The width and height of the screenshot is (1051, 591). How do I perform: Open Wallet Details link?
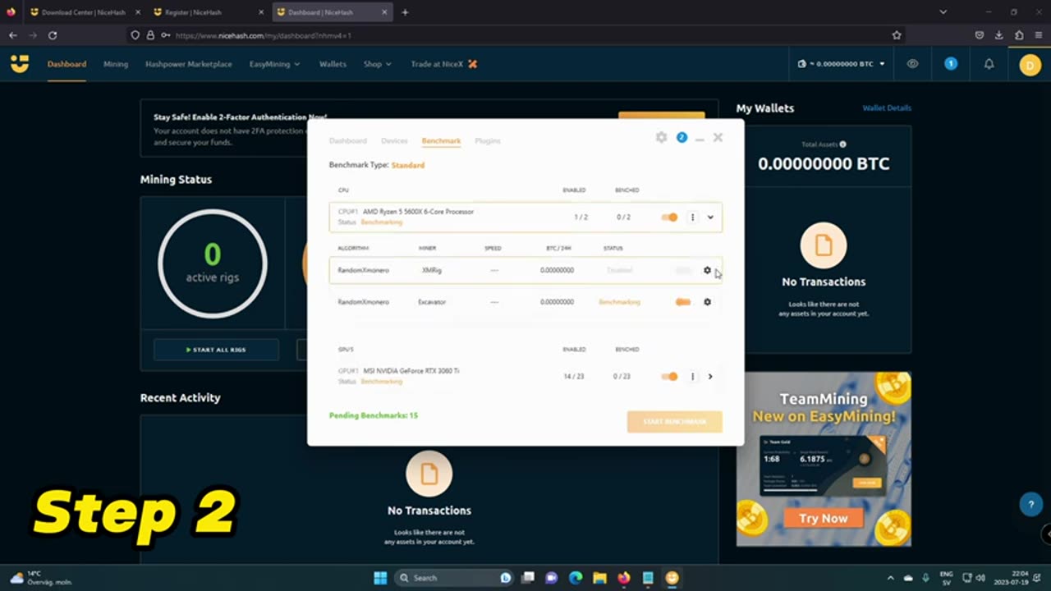pyautogui.click(x=887, y=108)
